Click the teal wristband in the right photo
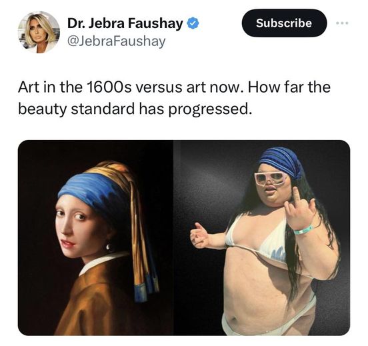Image resolution: width=368 pixels, height=346 pixels. coord(303,230)
